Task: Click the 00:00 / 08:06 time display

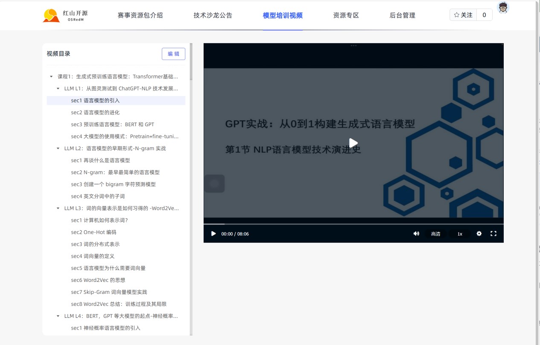Action: click(x=235, y=234)
